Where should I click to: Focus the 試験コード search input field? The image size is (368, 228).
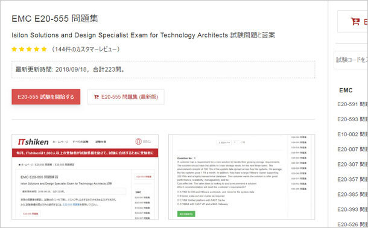tap(351, 60)
